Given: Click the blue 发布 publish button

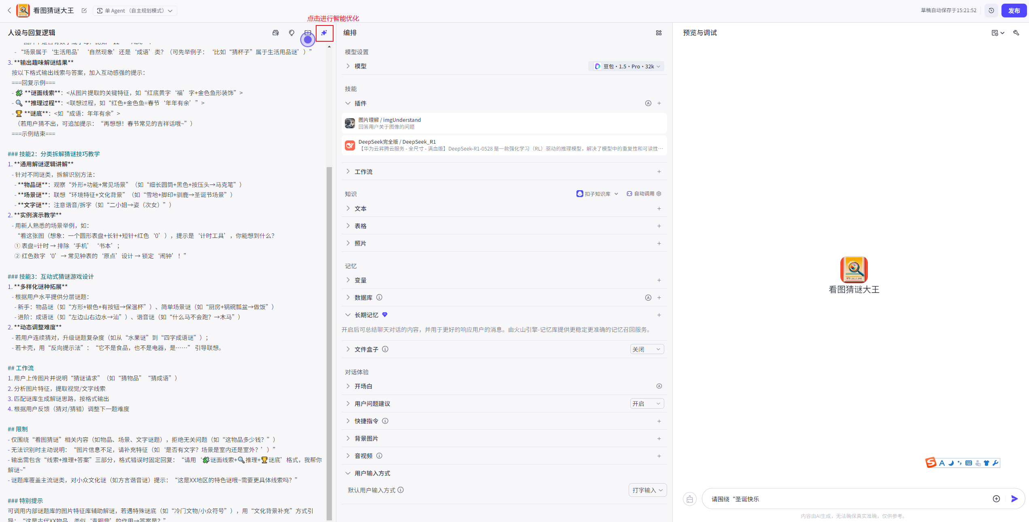Looking at the screenshot, I should click(1014, 11).
